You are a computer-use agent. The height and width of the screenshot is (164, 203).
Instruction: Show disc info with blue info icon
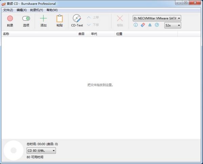[136, 25]
